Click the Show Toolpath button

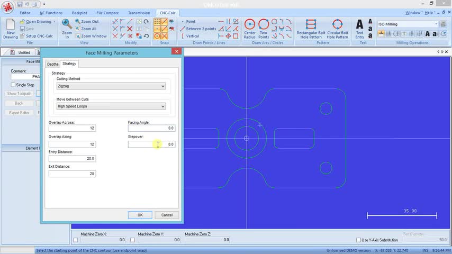pos(19,94)
